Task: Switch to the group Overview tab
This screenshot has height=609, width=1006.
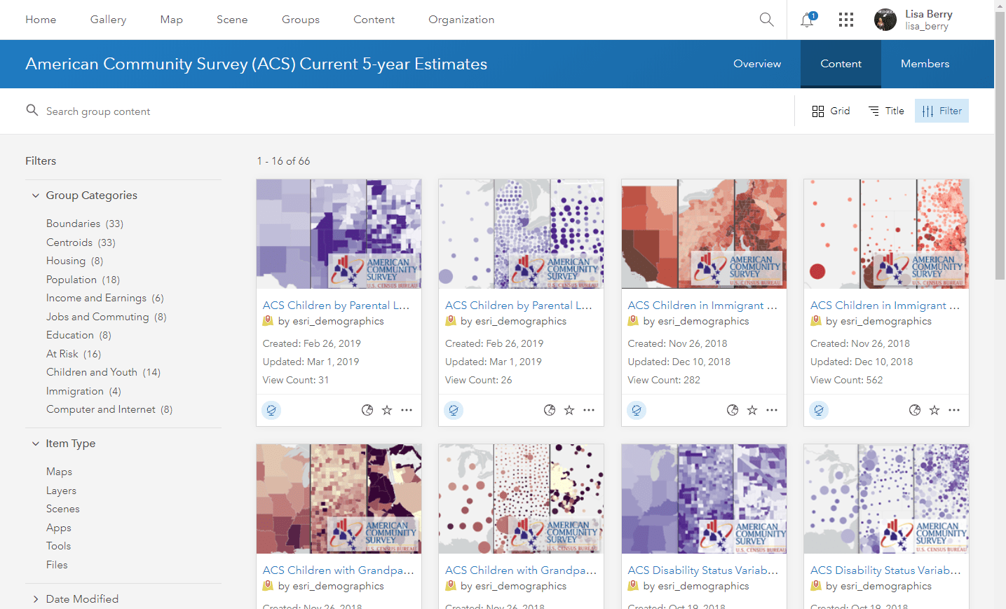Action: pos(757,64)
